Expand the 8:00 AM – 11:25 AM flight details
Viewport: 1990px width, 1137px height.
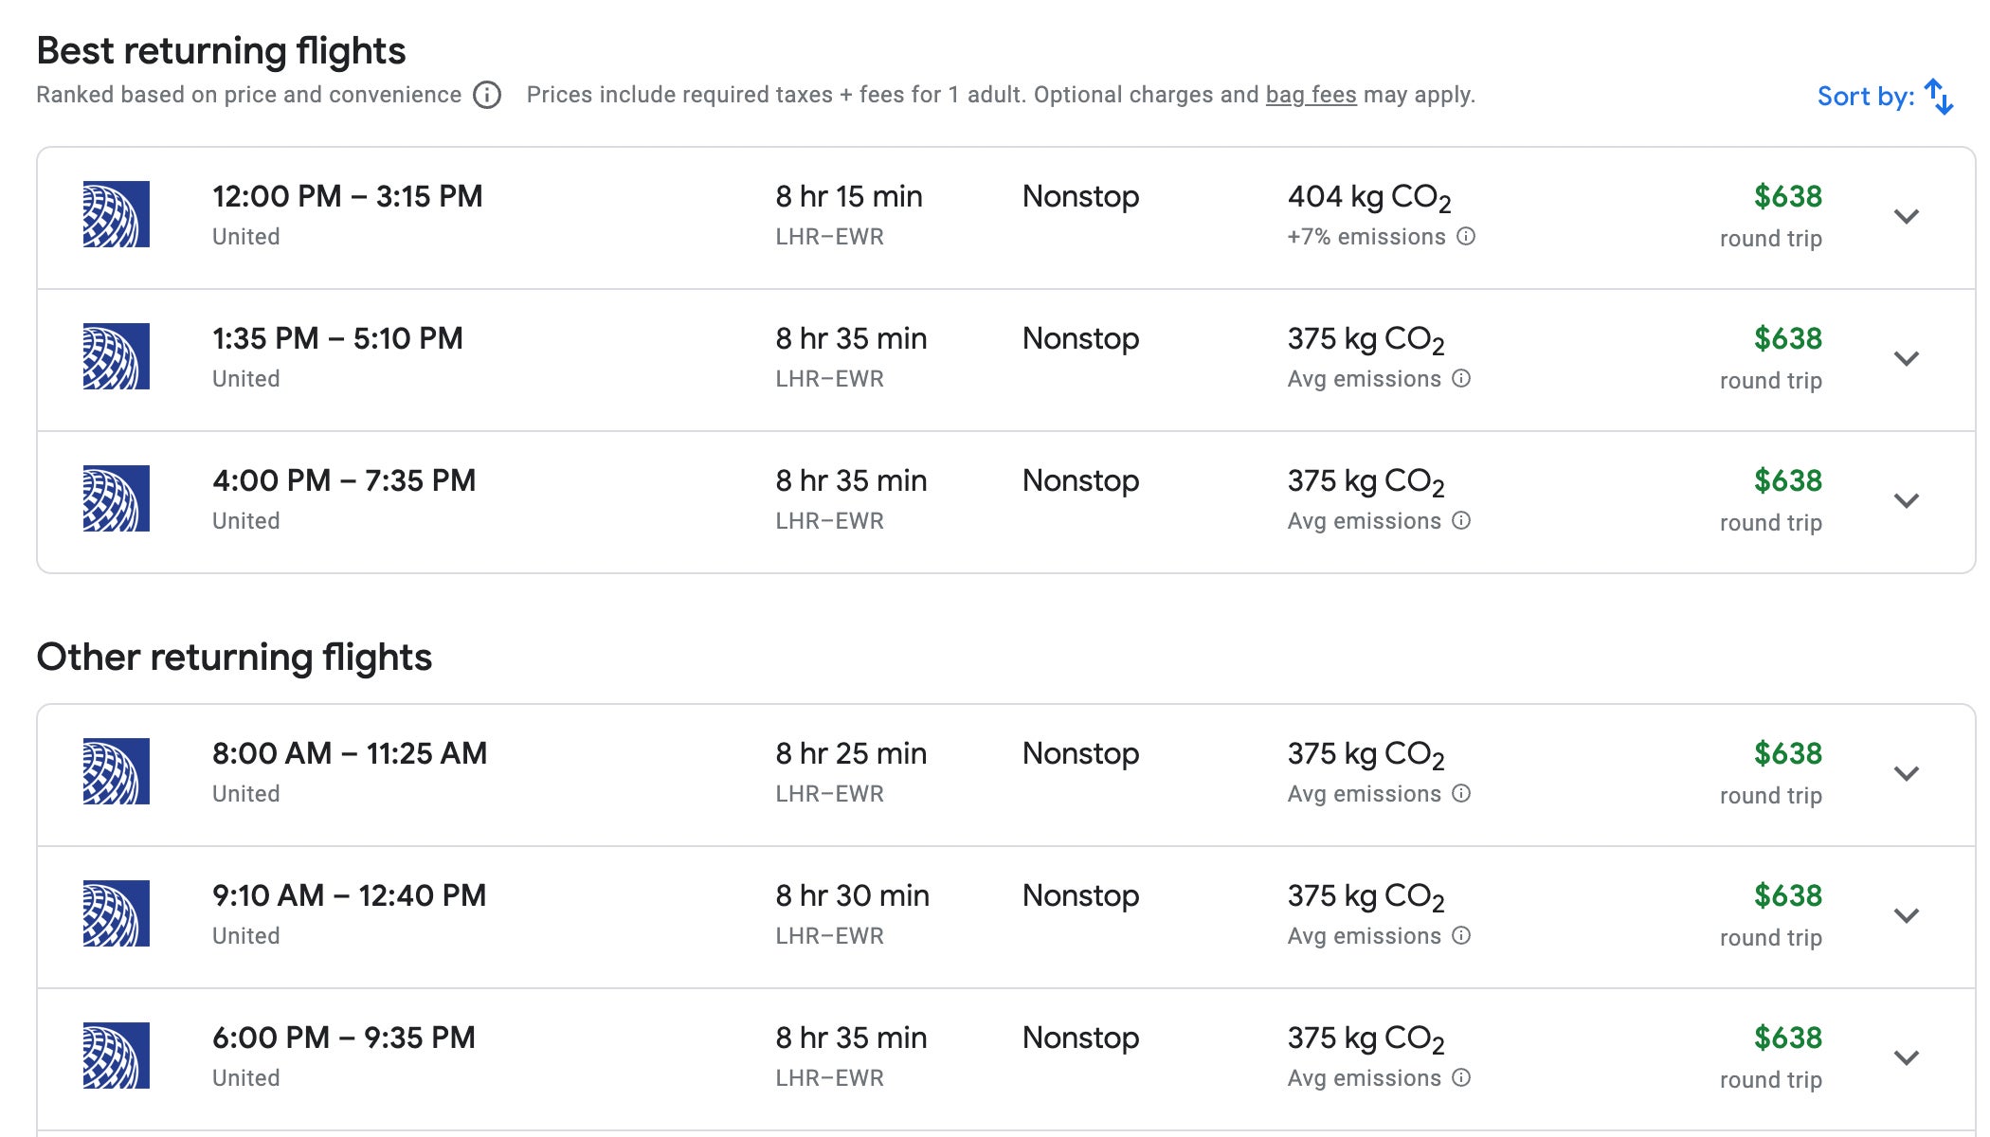pos(1906,773)
